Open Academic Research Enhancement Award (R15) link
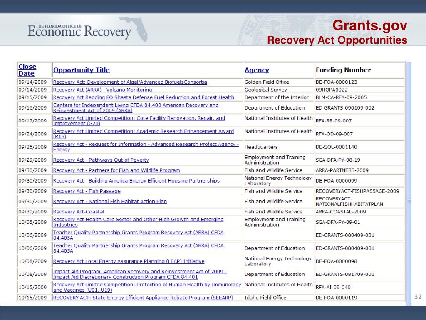 tap(144, 134)
